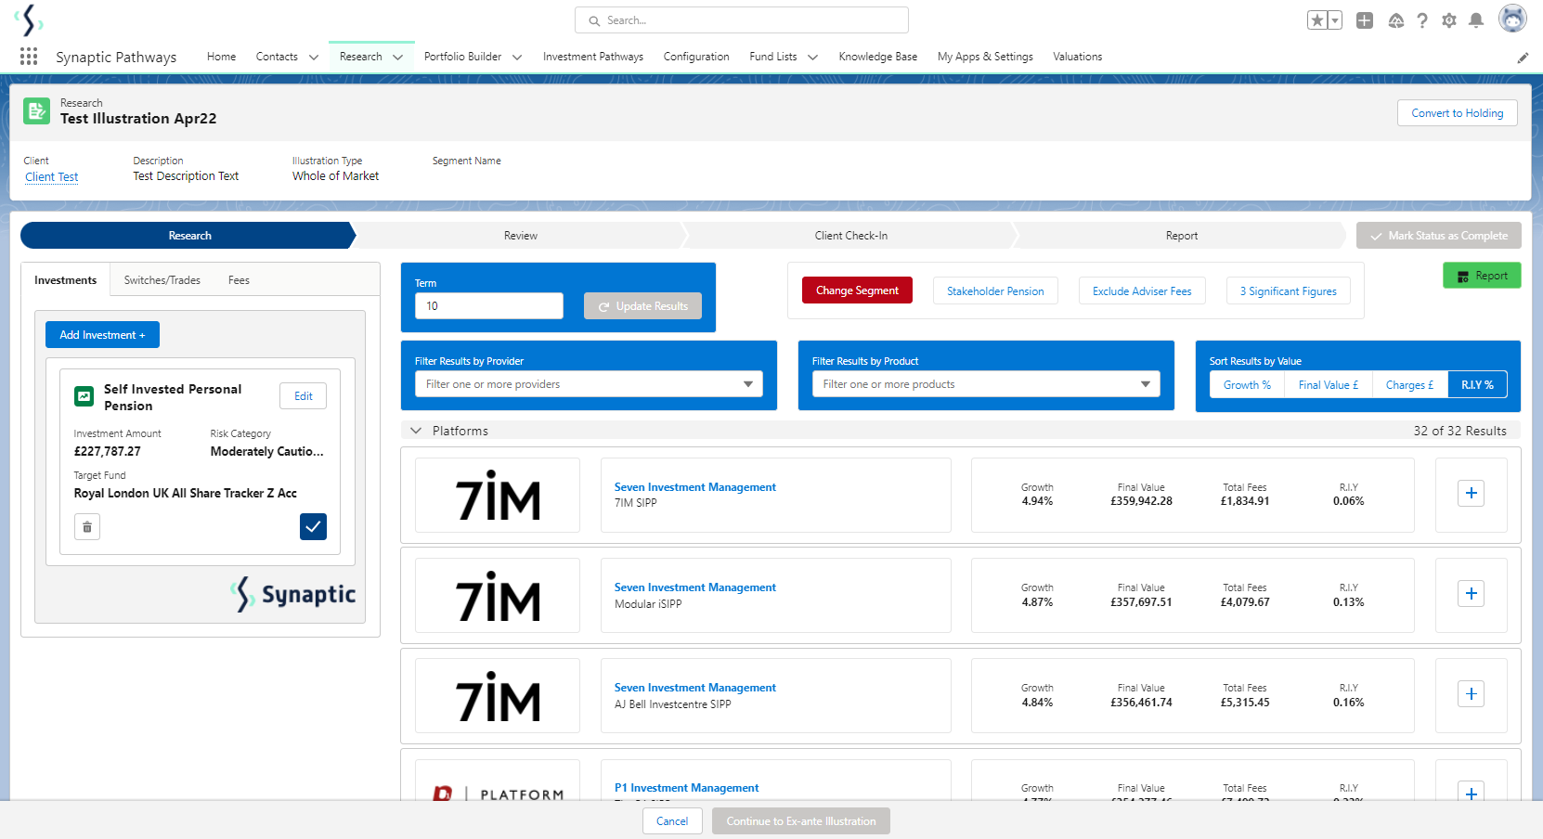Open the Salesforce help question mark
The height and width of the screenshot is (839, 1543).
1422,20
